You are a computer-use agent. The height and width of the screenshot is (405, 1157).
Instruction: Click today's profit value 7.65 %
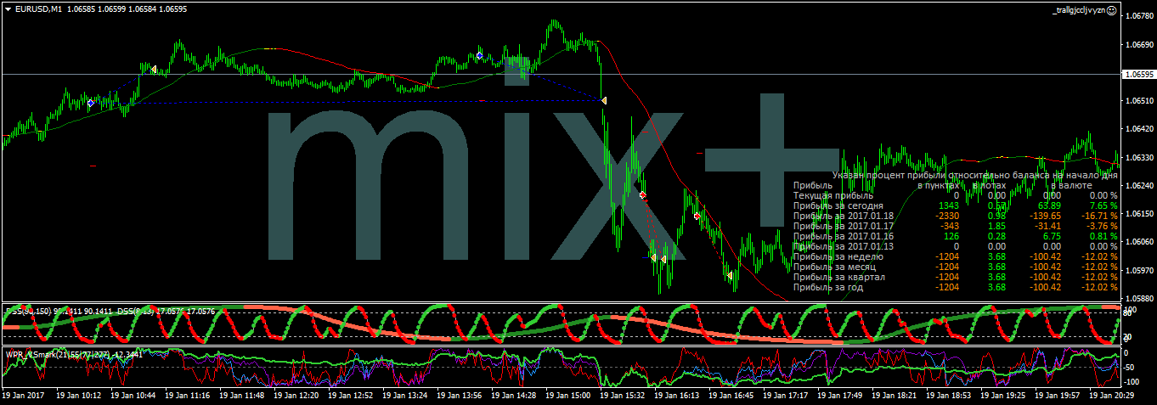coord(1104,205)
